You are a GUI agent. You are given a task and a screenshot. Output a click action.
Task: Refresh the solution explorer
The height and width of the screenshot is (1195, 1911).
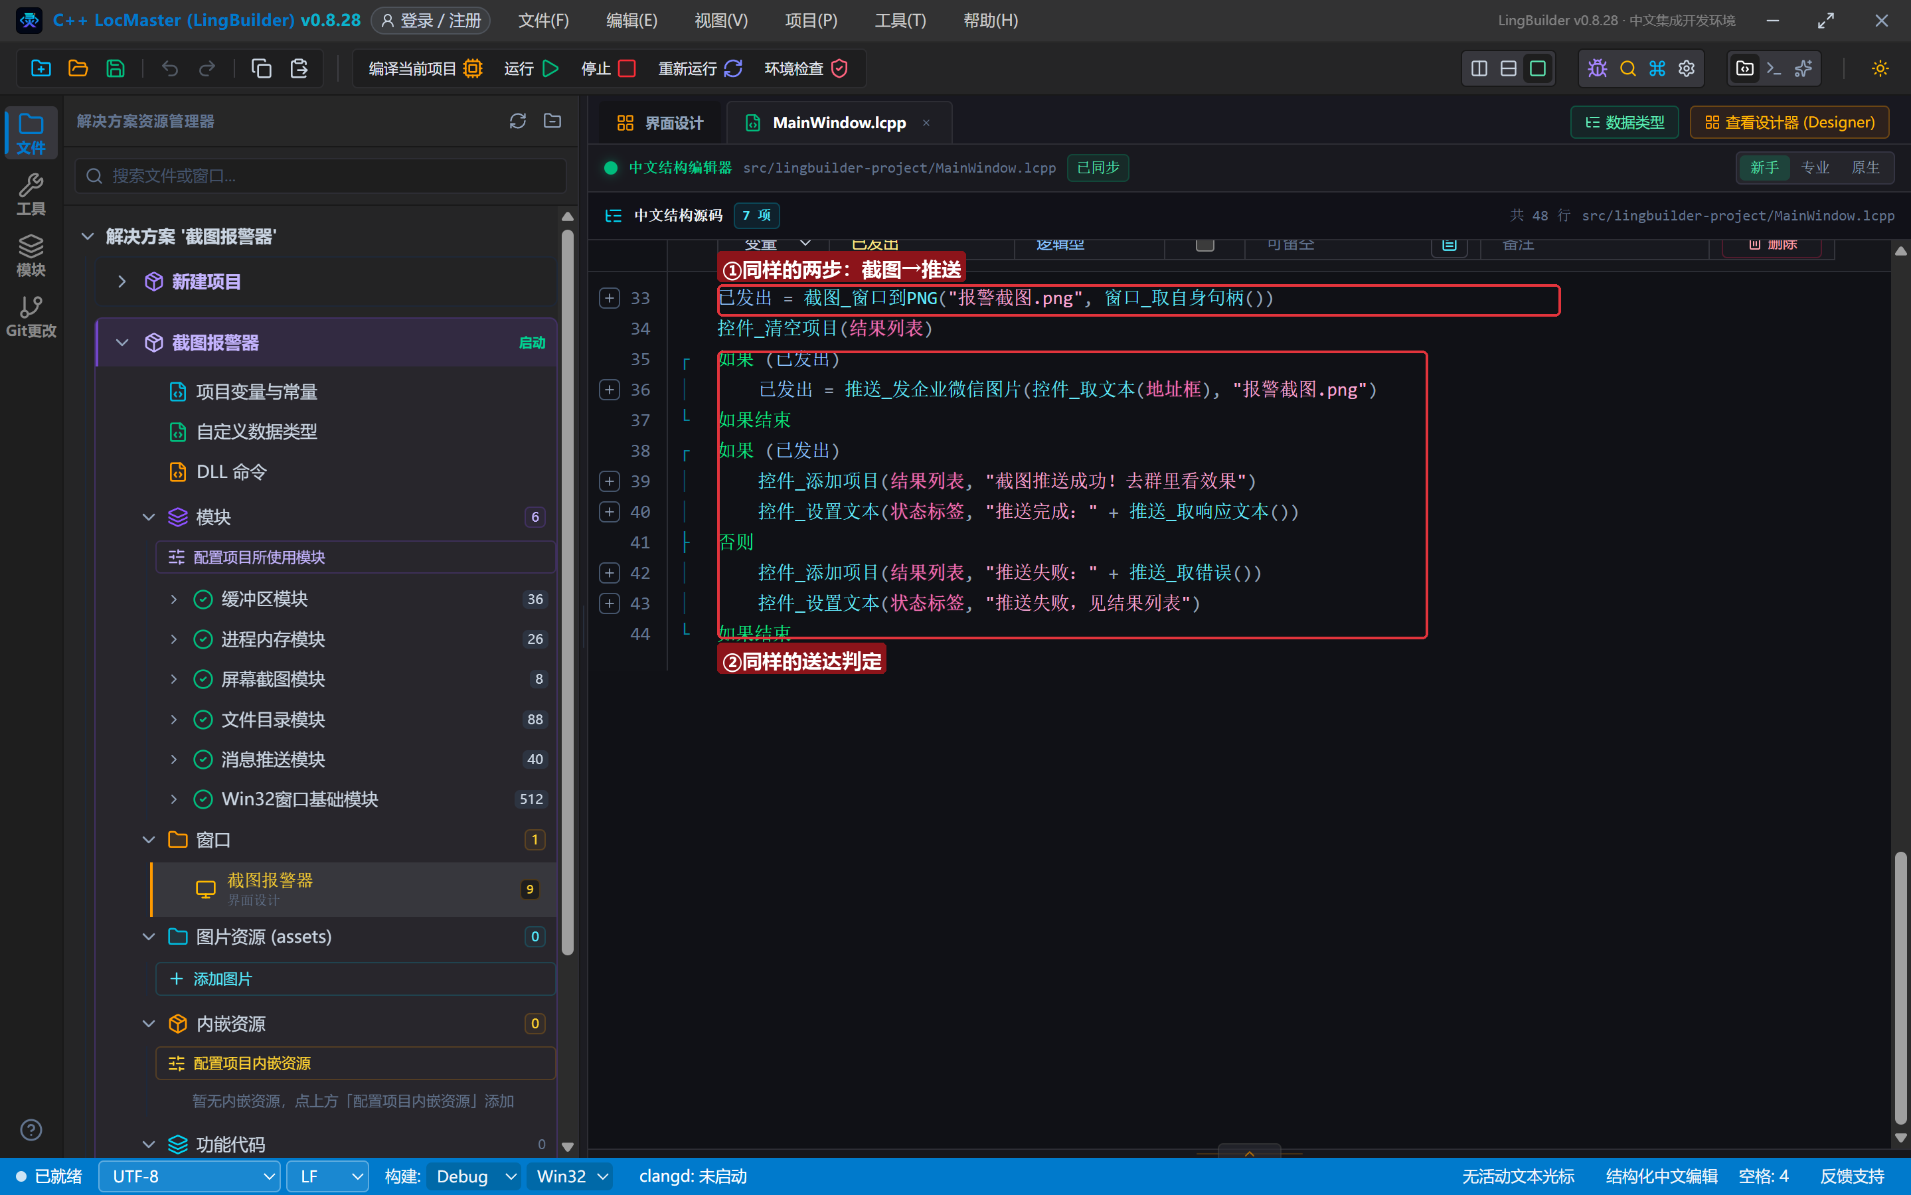tap(518, 121)
